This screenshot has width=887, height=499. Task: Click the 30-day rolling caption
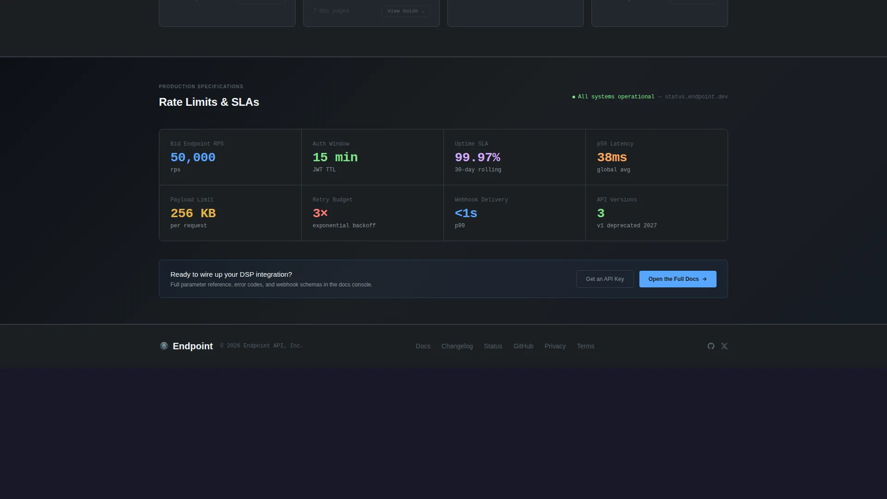point(478,170)
